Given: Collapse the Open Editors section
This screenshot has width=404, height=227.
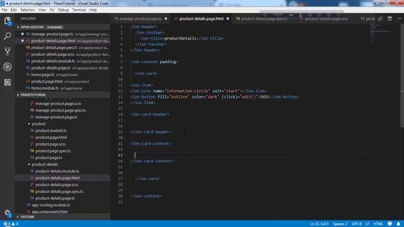Looking at the screenshot, I should 63,27.
